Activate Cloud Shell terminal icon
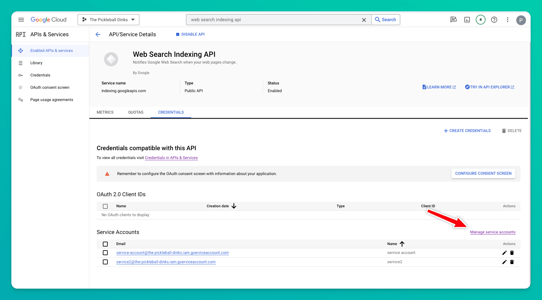 click(x=467, y=20)
